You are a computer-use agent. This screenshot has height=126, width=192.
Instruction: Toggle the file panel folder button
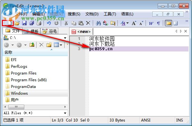point(169,23)
